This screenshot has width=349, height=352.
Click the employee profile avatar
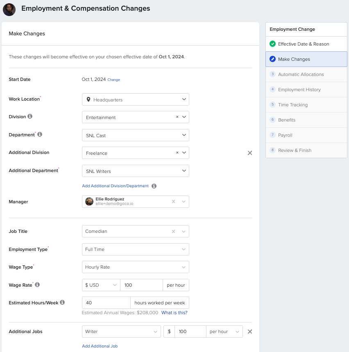click(9, 9)
